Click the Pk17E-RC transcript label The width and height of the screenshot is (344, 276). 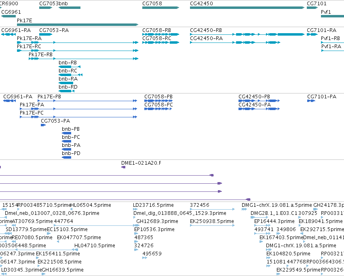click(x=29, y=47)
